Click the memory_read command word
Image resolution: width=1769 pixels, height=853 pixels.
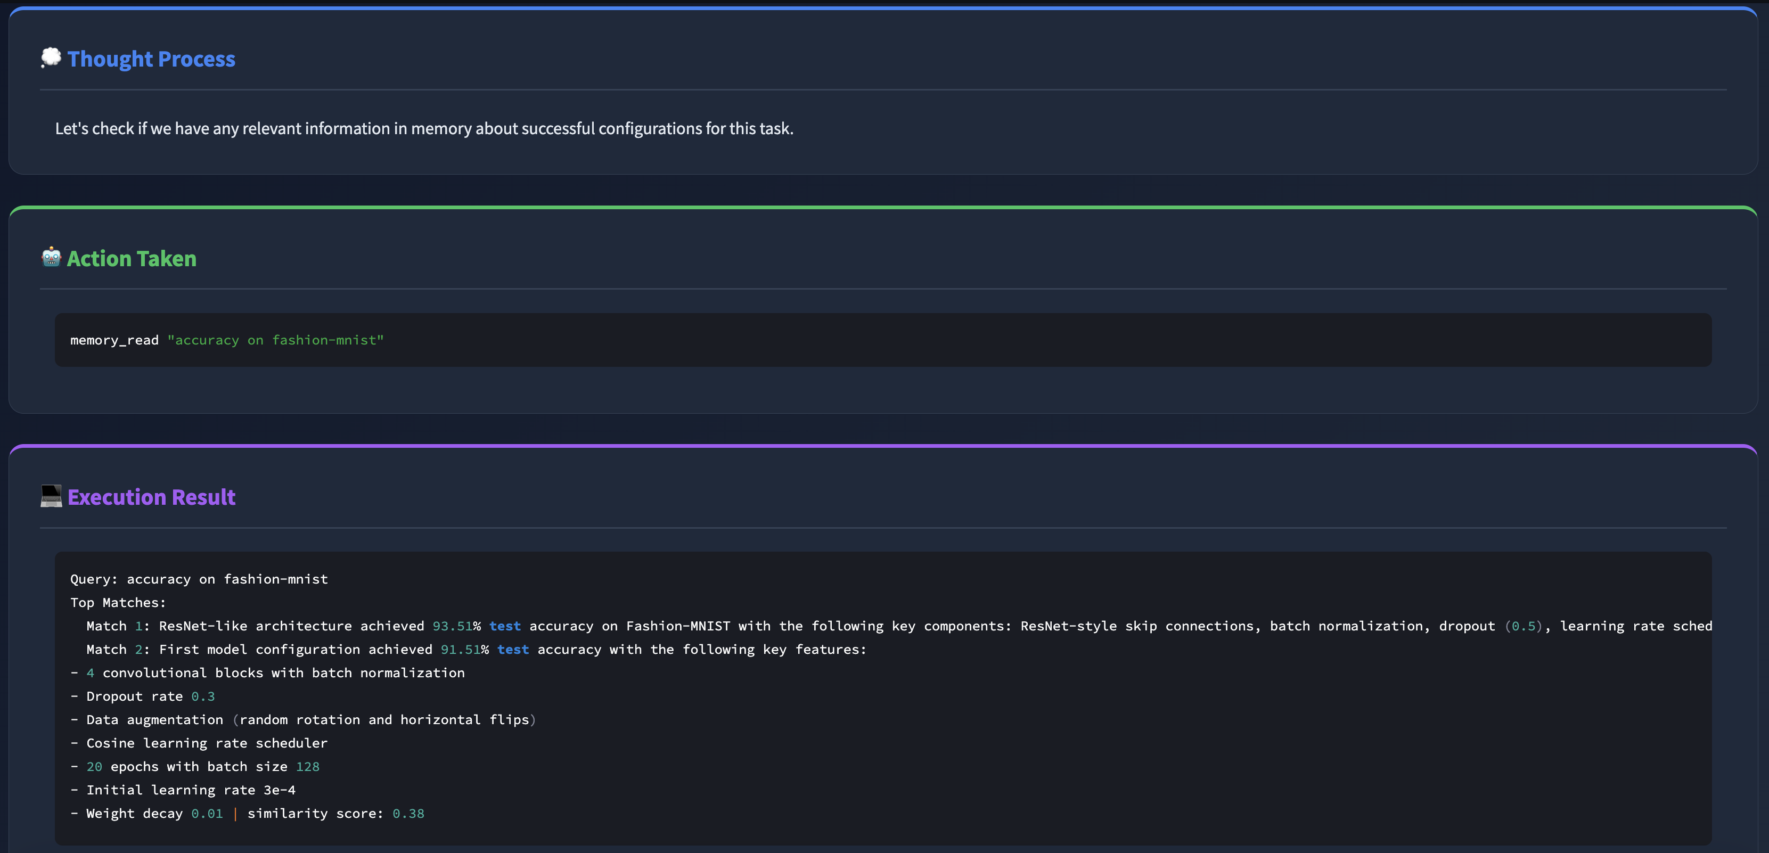(x=114, y=340)
